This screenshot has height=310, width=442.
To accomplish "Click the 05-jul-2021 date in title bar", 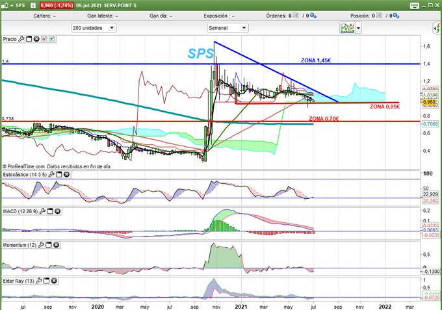I will click(88, 5).
